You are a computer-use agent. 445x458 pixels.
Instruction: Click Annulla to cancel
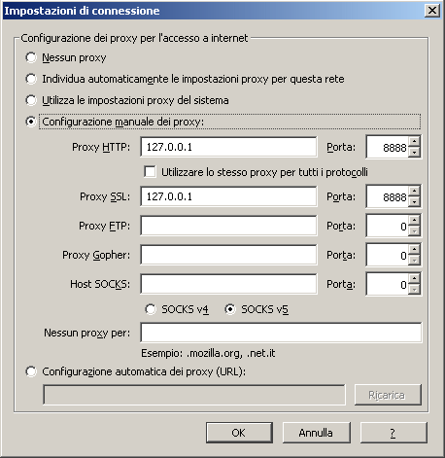(317, 433)
